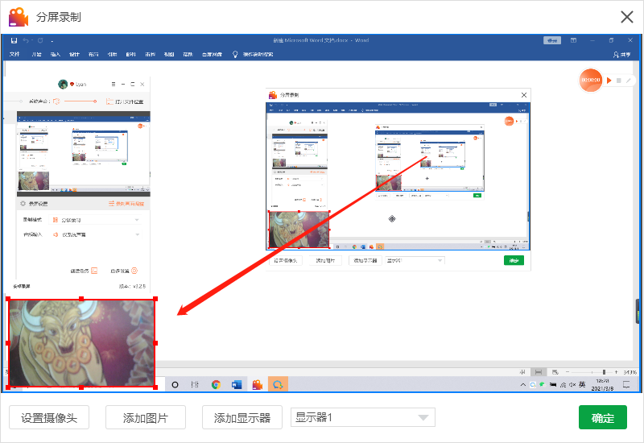Click the Chrome icon in previewed taskbar

tap(216, 385)
